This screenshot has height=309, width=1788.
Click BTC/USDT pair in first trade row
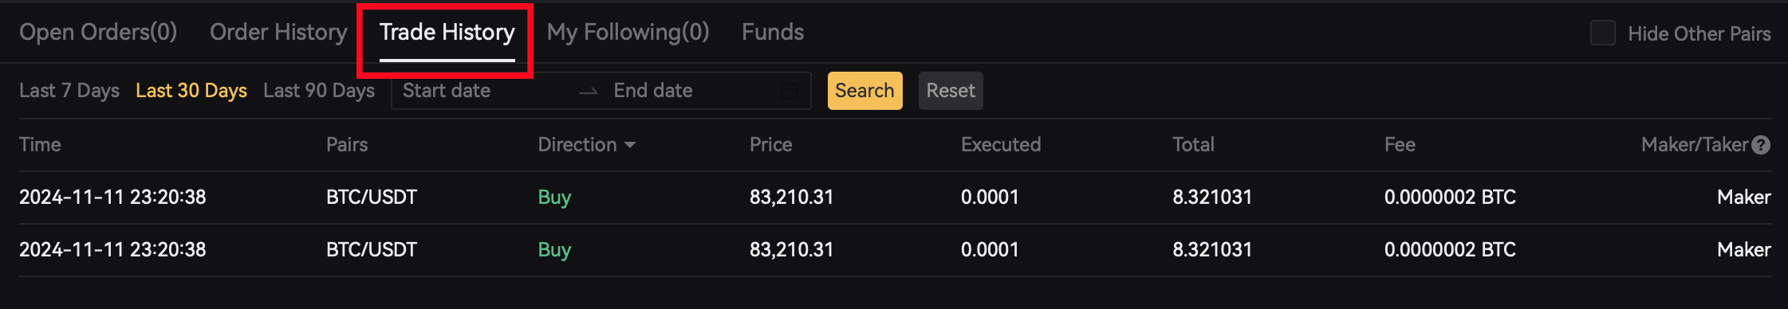click(372, 198)
